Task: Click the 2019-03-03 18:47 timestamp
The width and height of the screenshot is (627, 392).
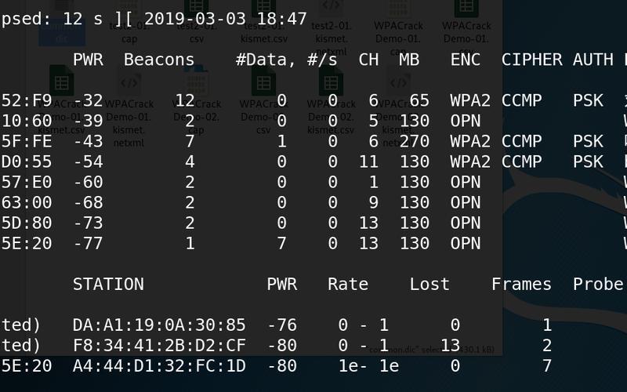Action: pyautogui.click(x=225, y=19)
